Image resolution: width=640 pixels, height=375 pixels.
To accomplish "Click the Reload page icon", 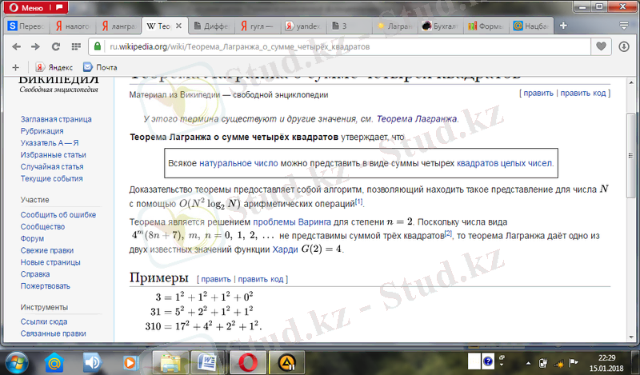I will (x=57, y=46).
